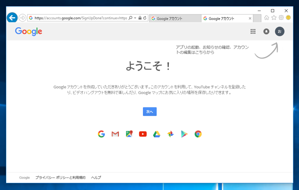Minimize the browser window
Screen dimensions: 299x190
pos(259,11)
